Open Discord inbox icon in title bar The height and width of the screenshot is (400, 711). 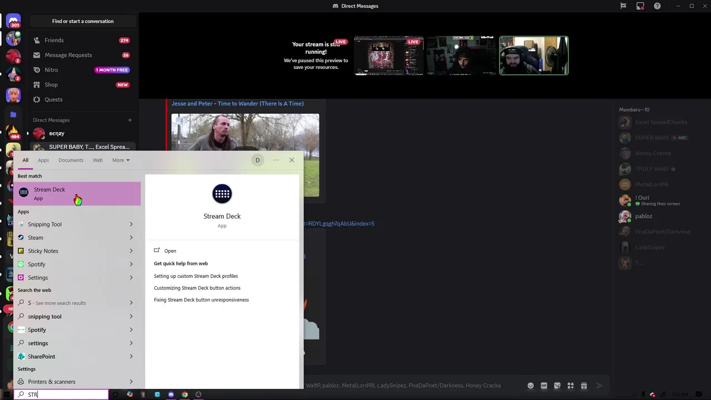[640, 6]
